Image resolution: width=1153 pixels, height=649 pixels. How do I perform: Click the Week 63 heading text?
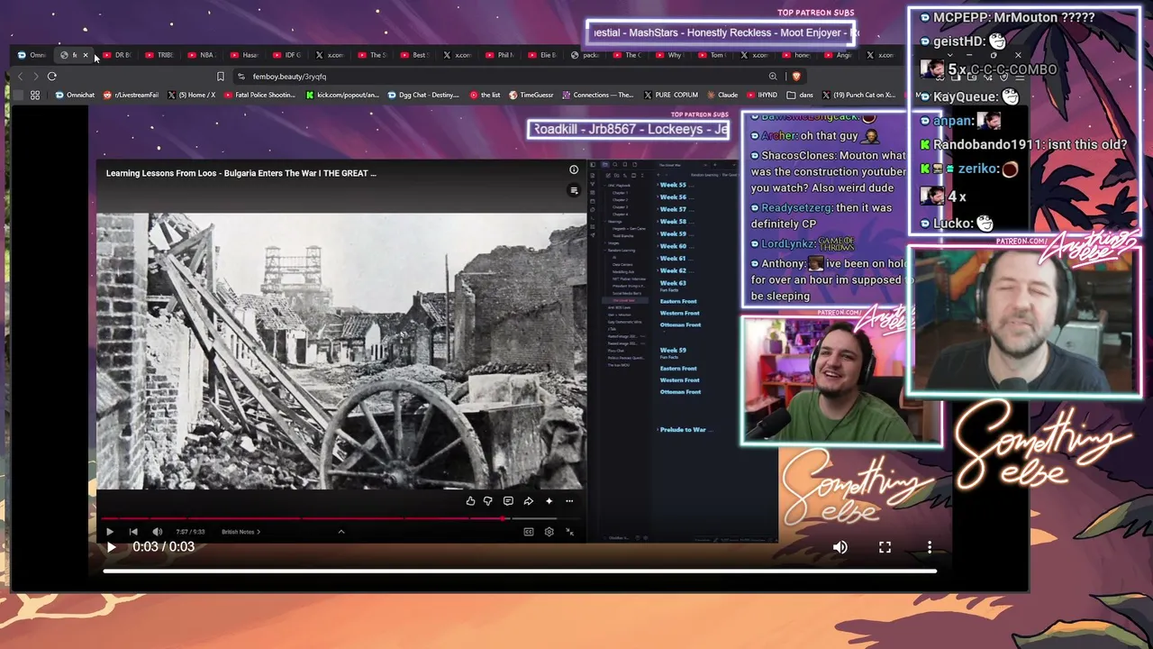(x=674, y=283)
